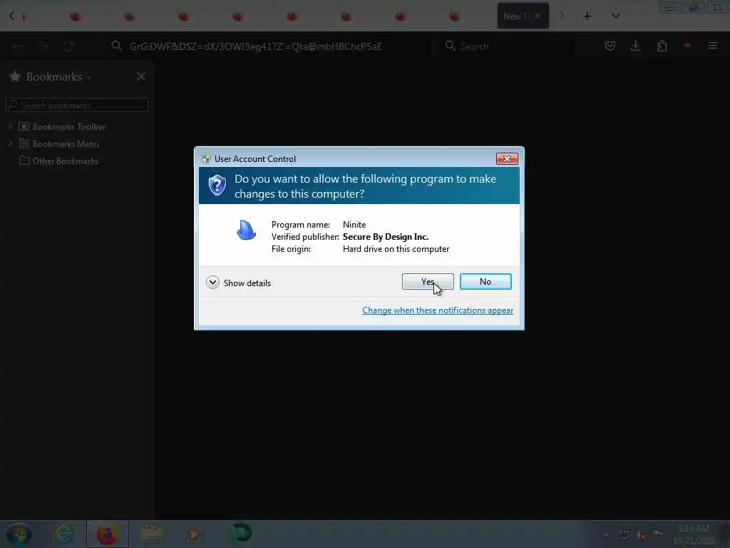This screenshot has height=548, width=730.
Task: Click the taskbar clock and date
Action: click(x=694, y=534)
